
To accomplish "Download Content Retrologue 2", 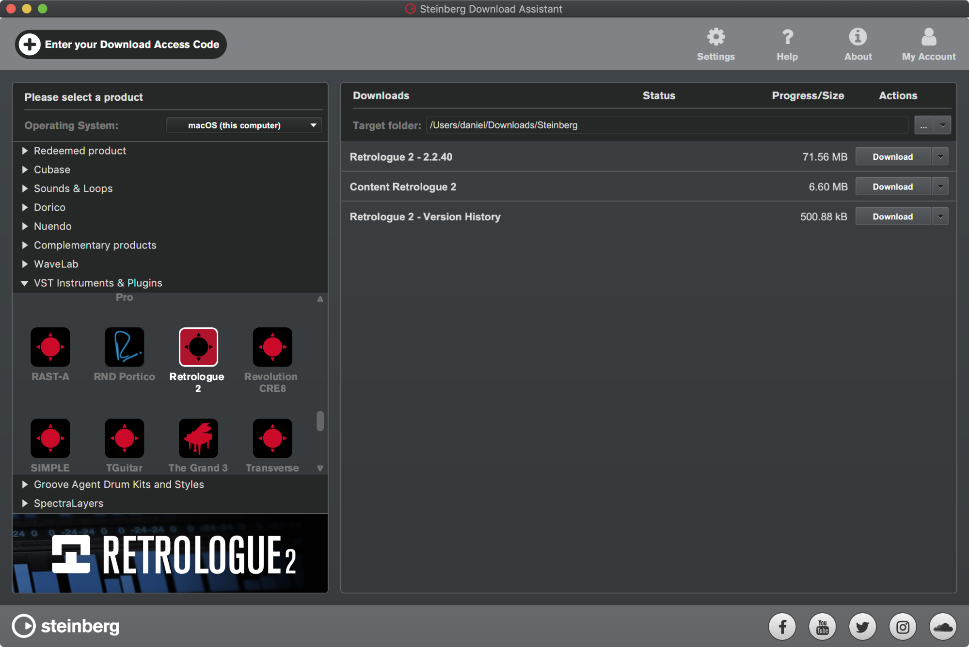I will coord(893,187).
